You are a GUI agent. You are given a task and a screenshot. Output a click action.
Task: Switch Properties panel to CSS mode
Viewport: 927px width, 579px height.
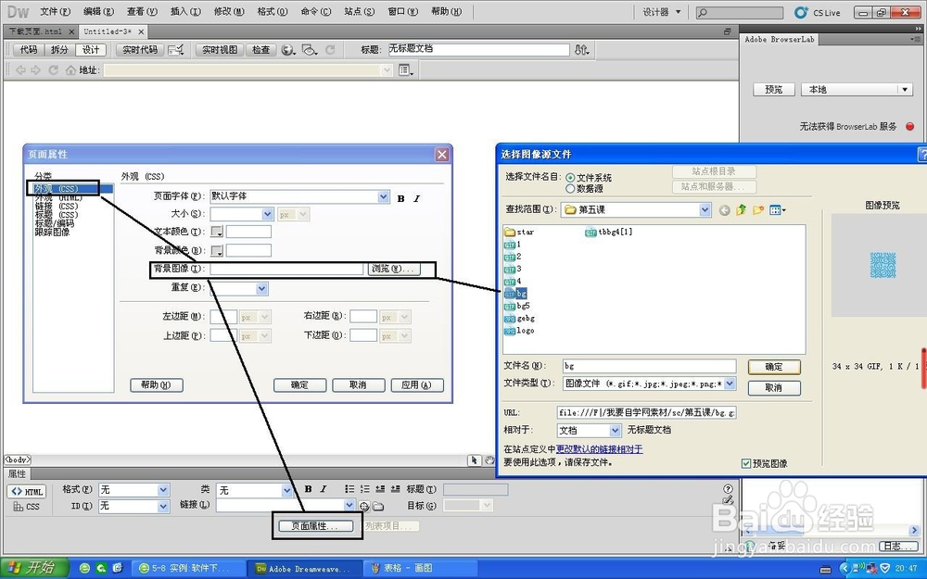click(x=27, y=507)
